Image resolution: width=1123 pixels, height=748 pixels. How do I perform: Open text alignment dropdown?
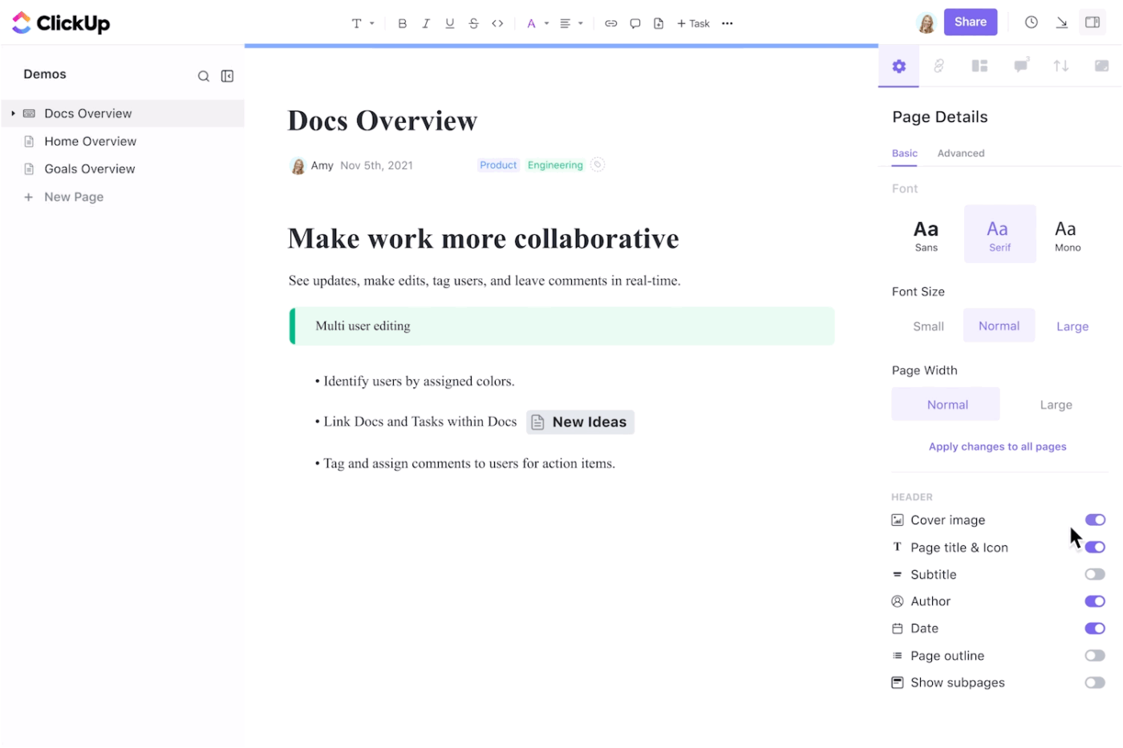[x=571, y=23]
